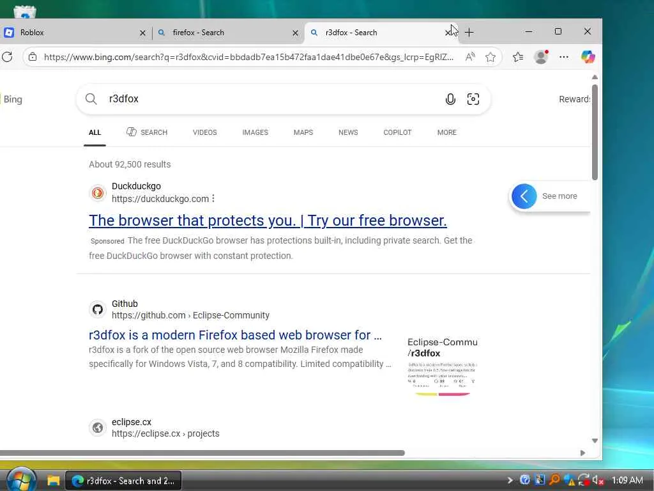Click the blue help tray icon

coord(525,480)
